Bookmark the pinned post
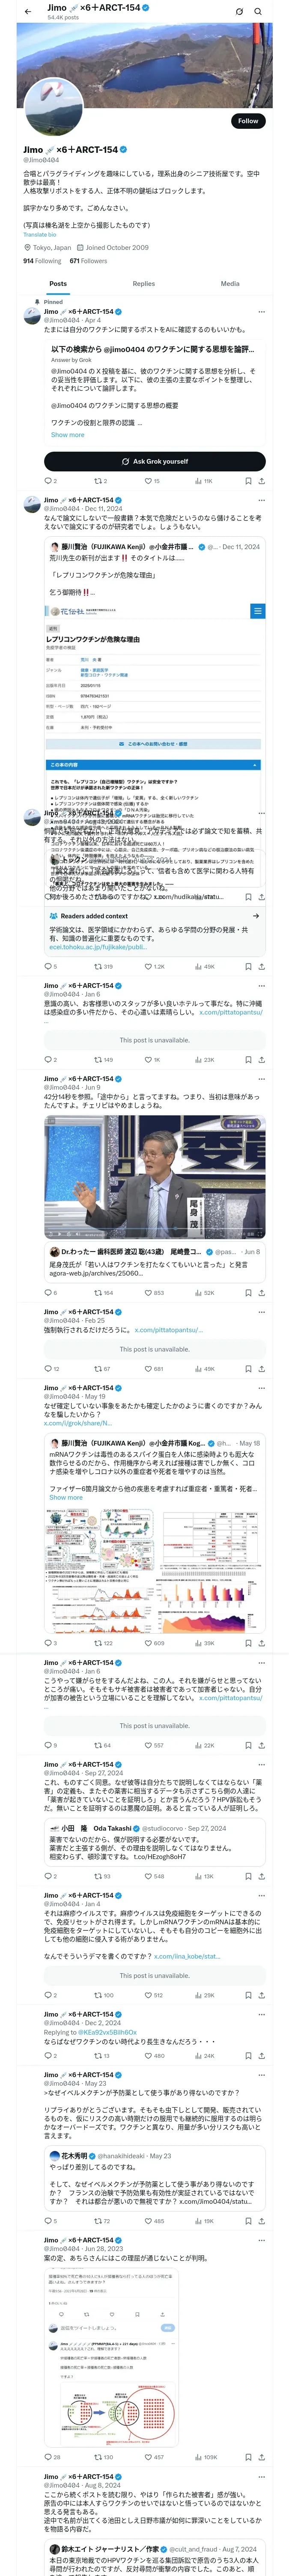Screen dimensions: 289x2576 click(248, 481)
